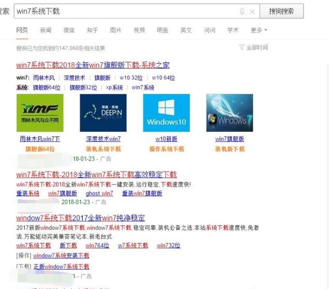Click the 2018-01-23 date text

[x=76, y=202]
